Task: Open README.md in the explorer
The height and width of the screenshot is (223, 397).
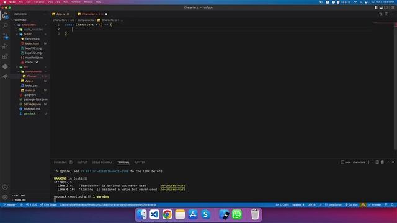Action: tap(32, 109)
